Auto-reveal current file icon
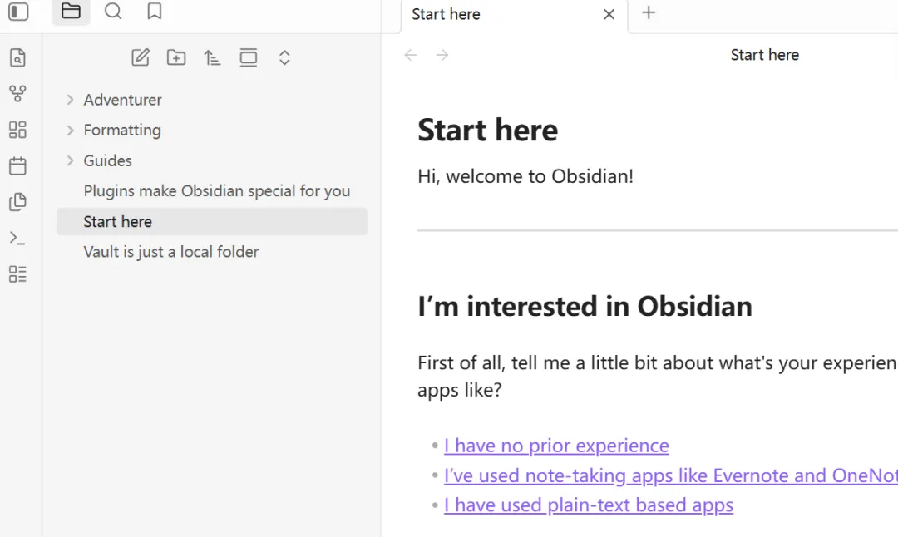Image resolution: width=898 pixels, height=537 pixels. pos(249,57)
